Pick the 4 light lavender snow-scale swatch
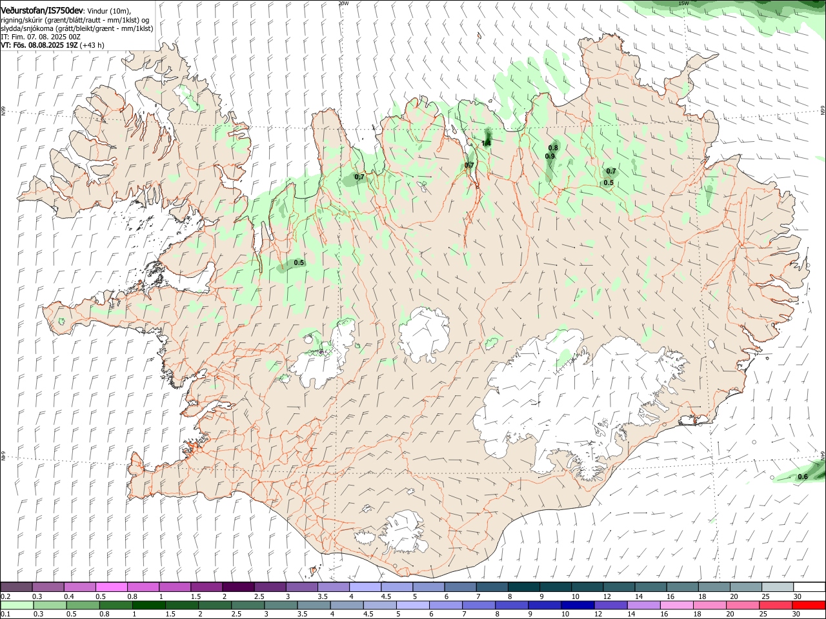This screenshot has height=619, width=826. click(365, 587)
